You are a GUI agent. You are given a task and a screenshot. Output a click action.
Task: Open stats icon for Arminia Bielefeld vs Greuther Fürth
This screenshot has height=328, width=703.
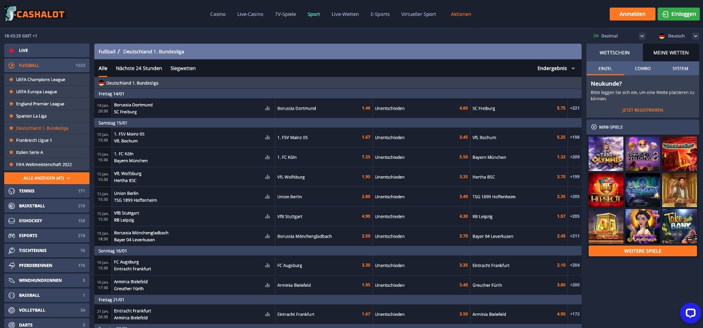(x=268, y=285)
